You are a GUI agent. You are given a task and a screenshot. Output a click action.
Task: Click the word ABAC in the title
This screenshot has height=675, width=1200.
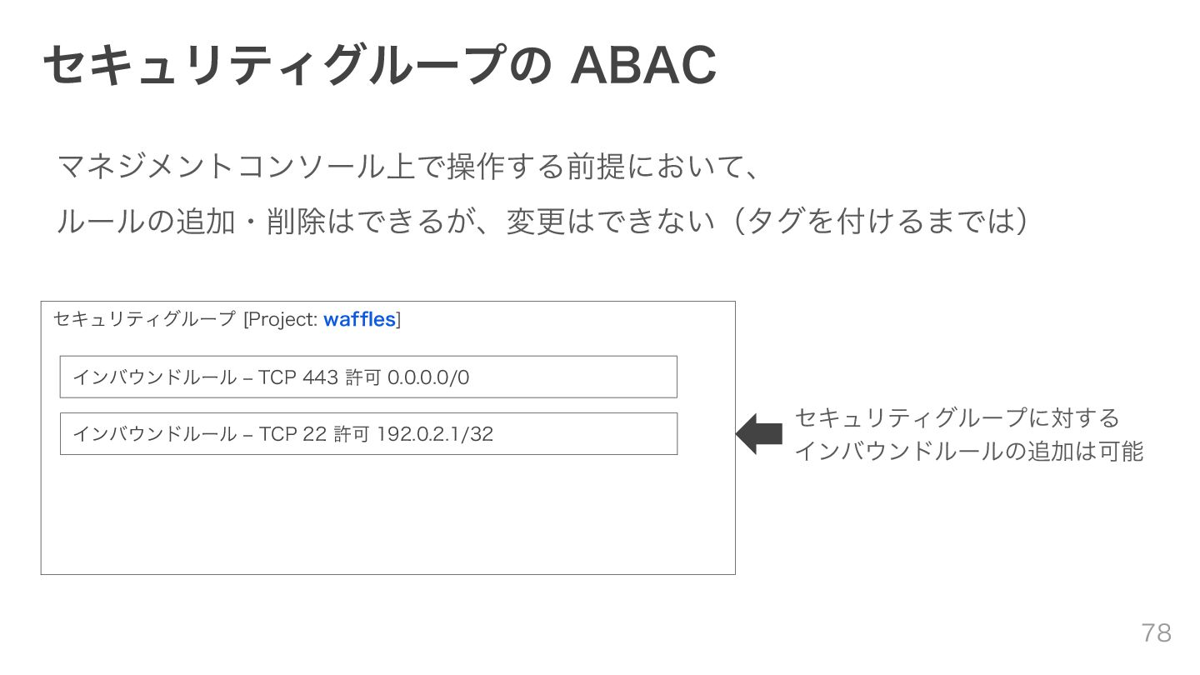643,65
